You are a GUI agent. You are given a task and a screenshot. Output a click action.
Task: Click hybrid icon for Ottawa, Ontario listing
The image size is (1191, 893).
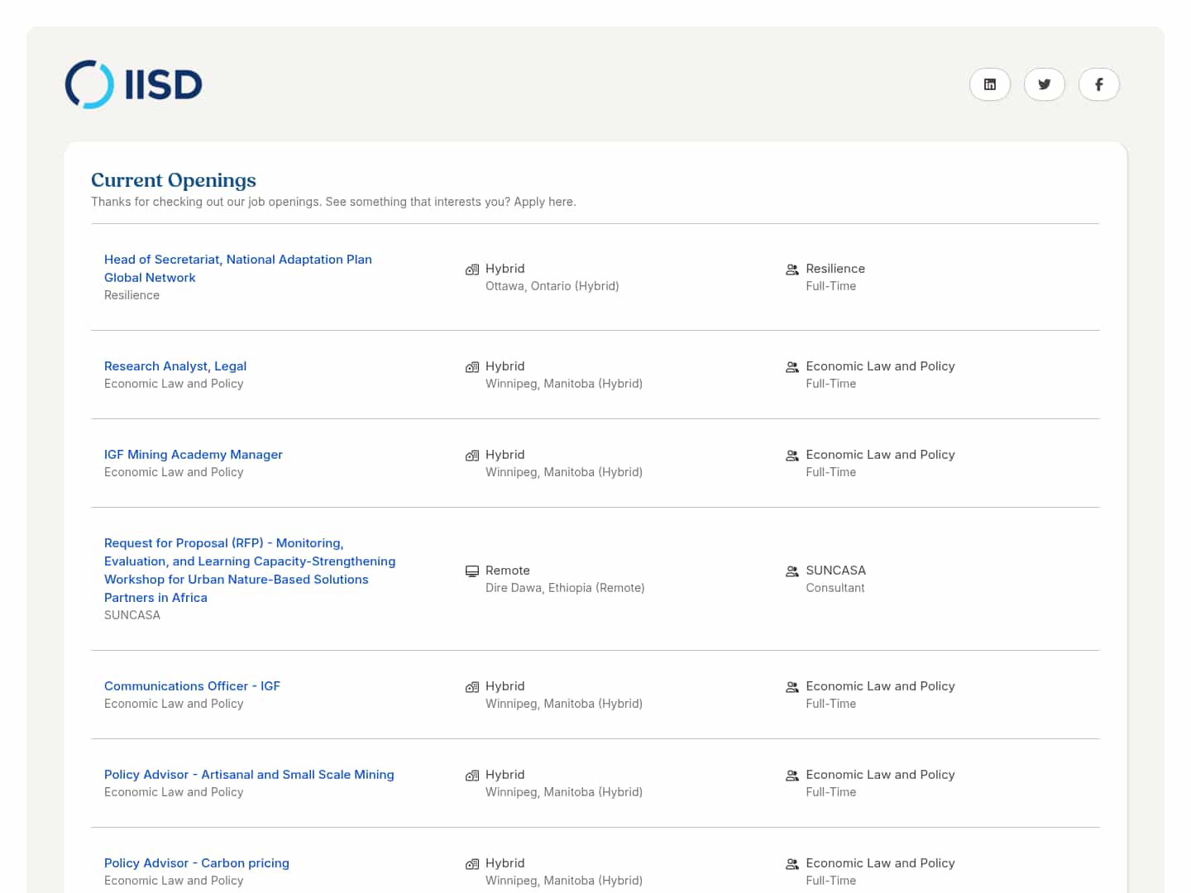472,270
